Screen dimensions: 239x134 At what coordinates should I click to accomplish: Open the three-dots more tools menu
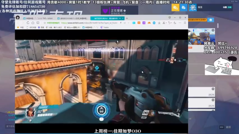(x=180, y=23)
